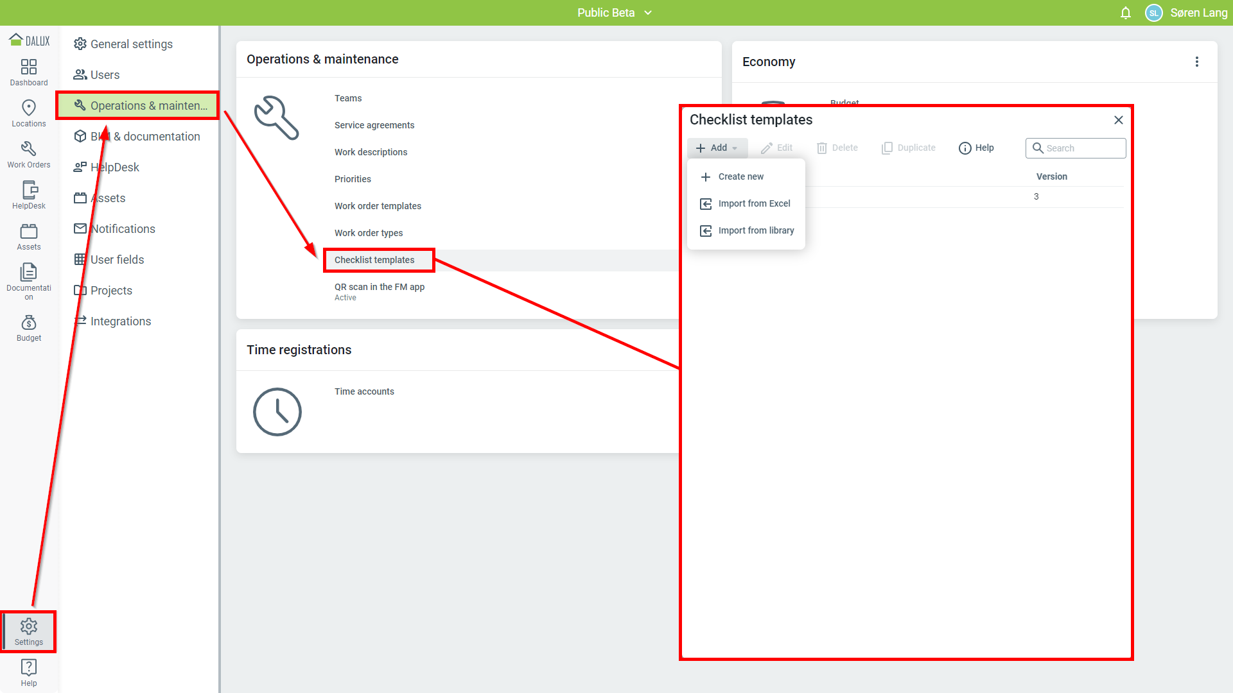
Task: Open Economy panel three-dot menu
Action: (x=1196, y=62)
